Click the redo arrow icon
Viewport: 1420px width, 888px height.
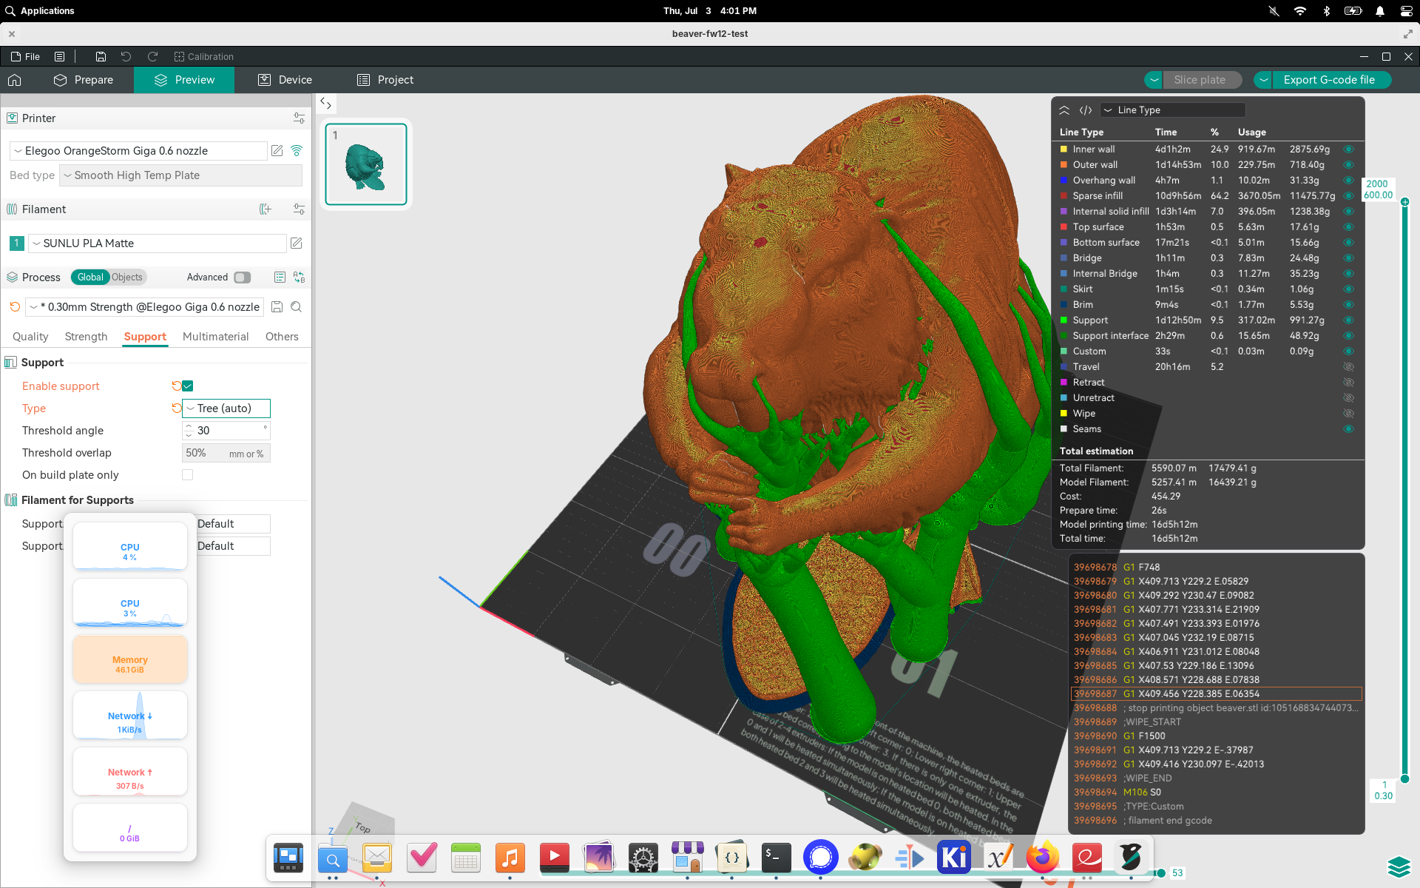pos(152,56)
